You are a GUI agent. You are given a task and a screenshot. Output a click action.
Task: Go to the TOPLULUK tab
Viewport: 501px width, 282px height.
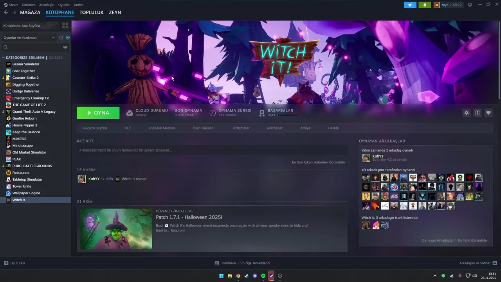tap(91, 13)
